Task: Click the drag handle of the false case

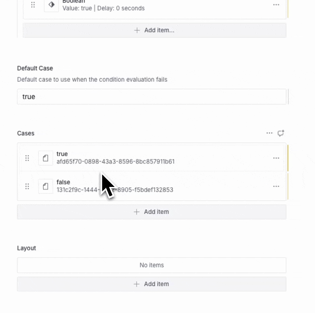Action: 27,186
